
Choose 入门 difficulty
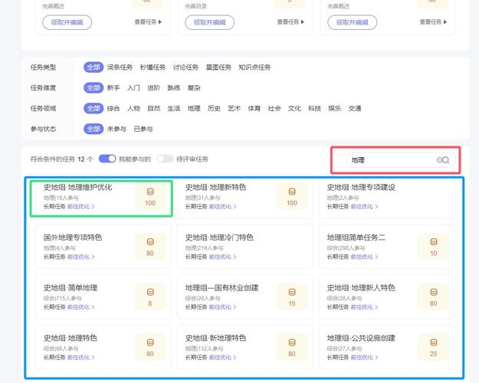point(133,88)
